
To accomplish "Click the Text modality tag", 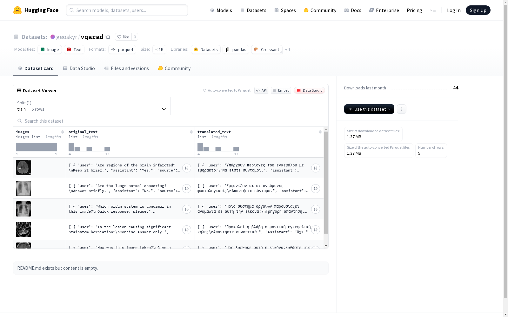I will pos(74,49).
